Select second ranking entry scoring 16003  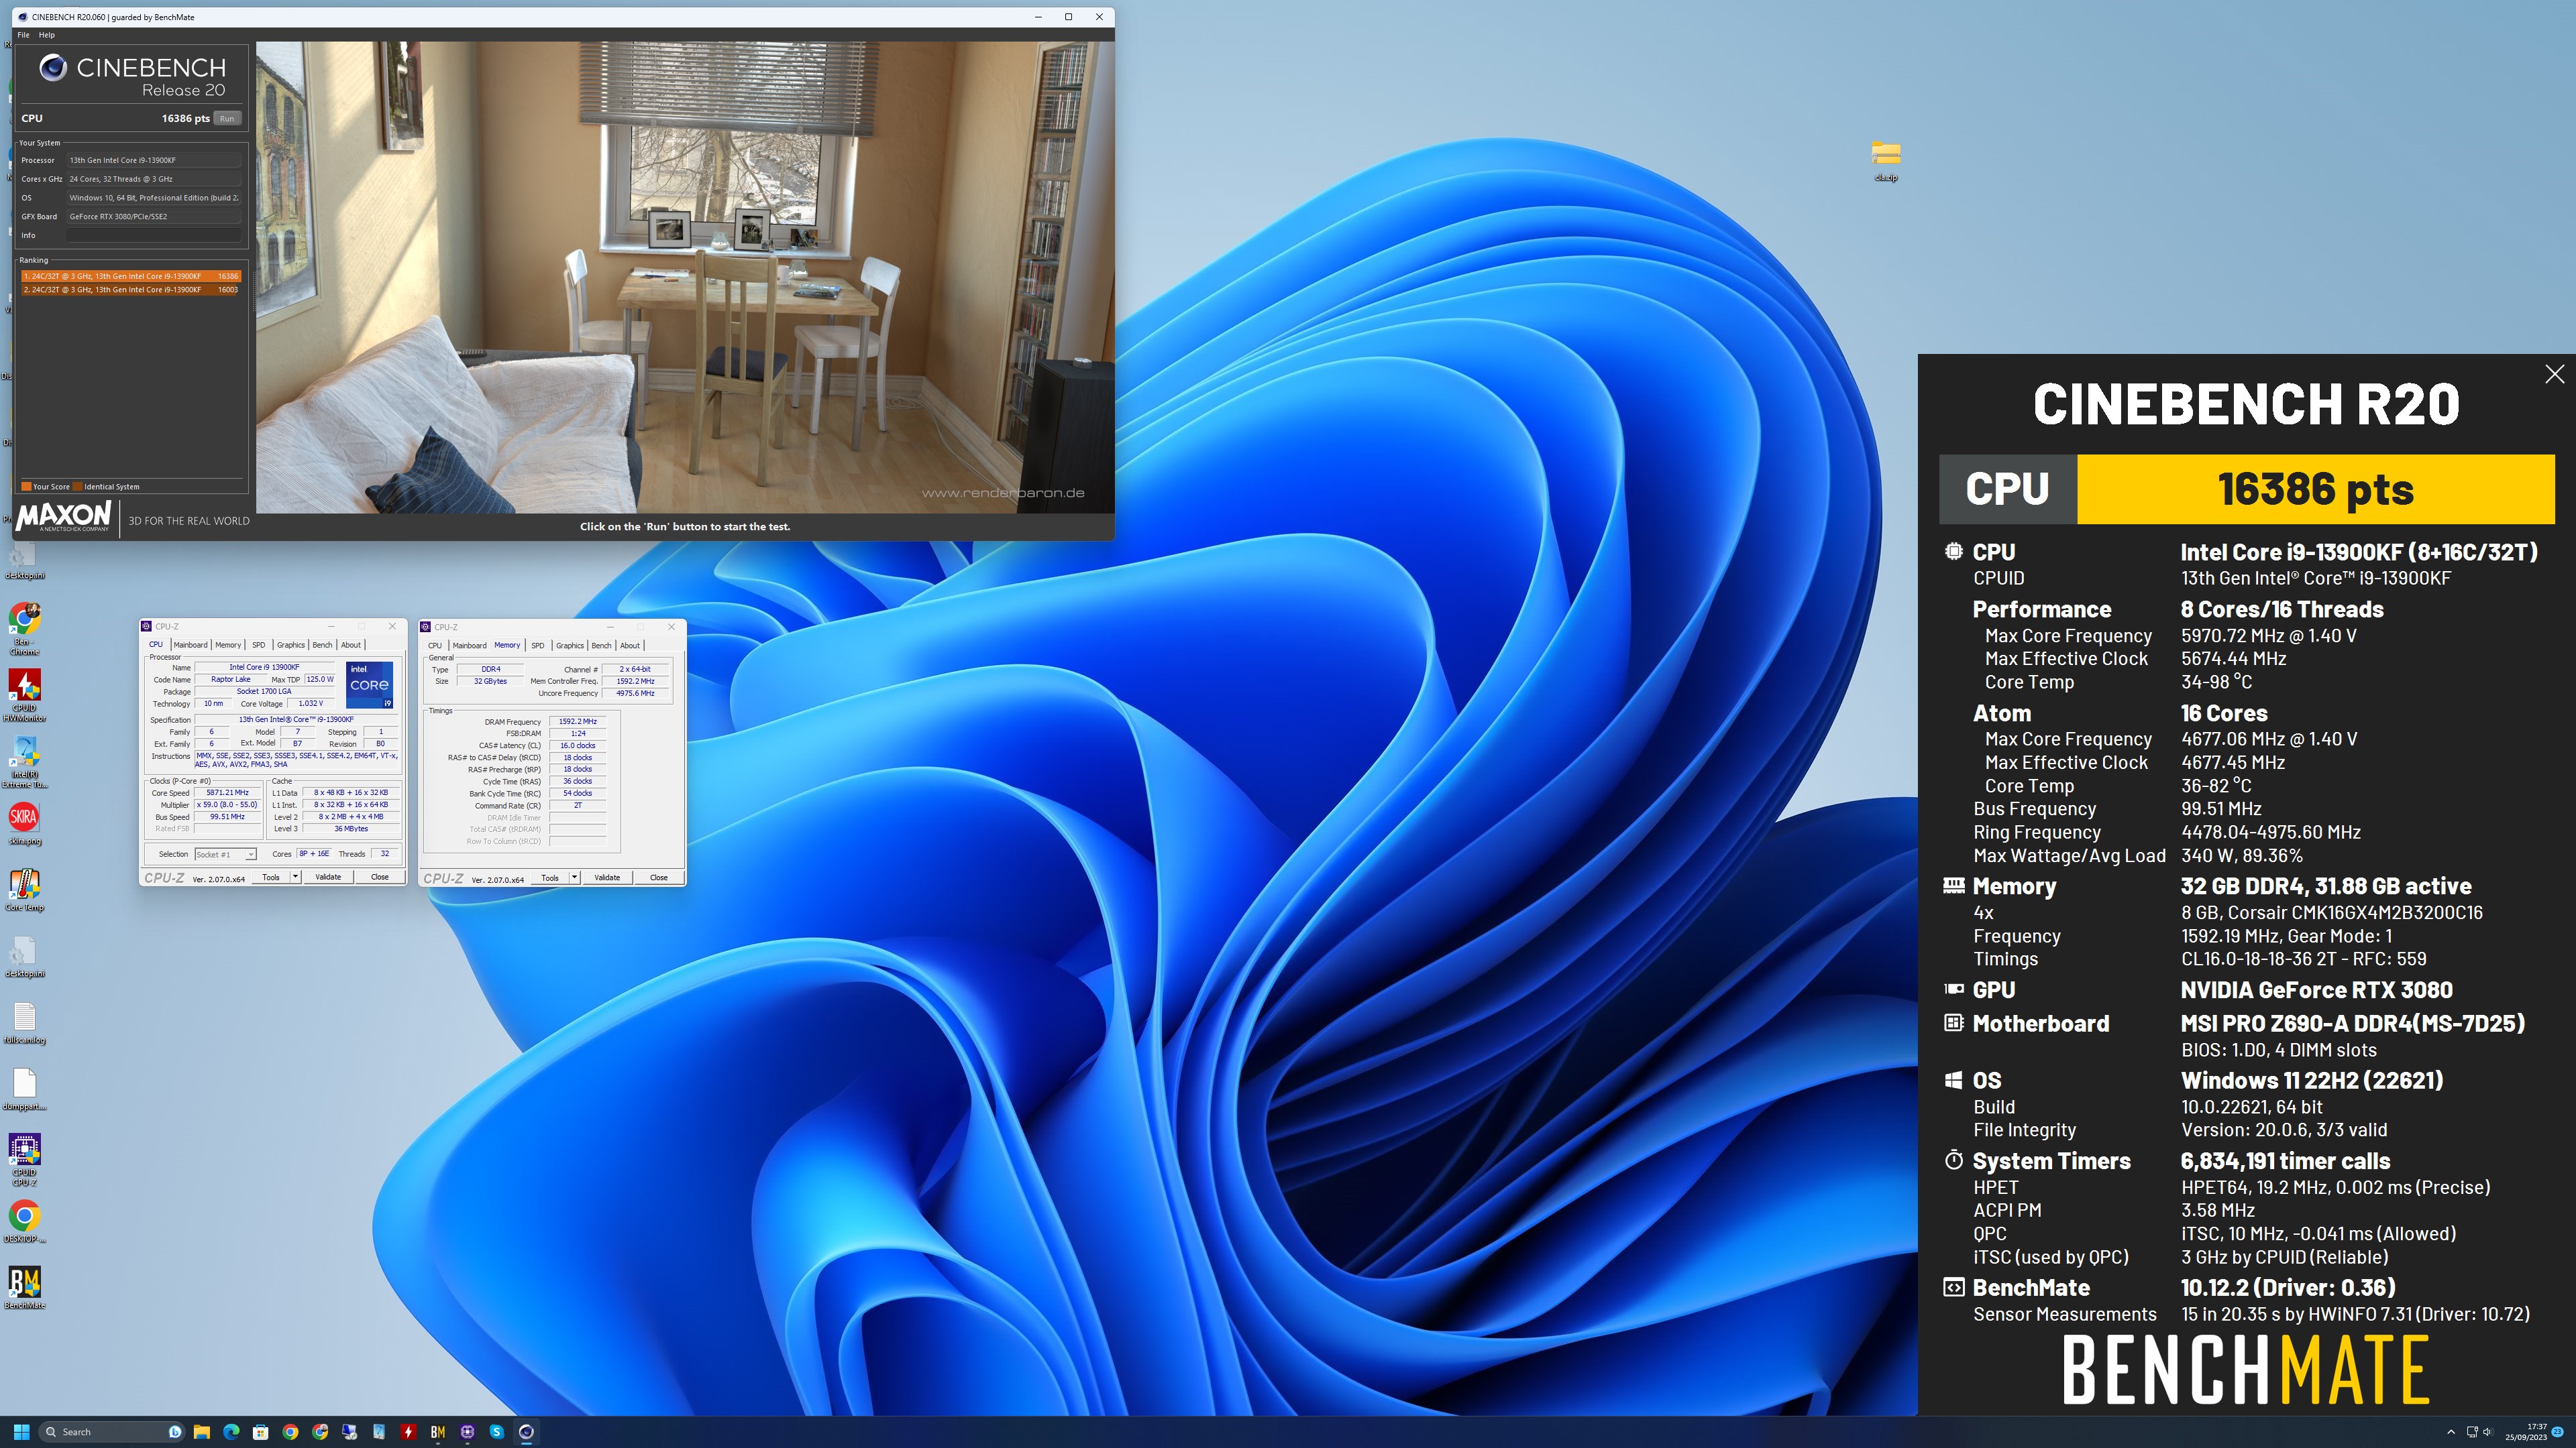pyautogui.click(x=131, y=290)
